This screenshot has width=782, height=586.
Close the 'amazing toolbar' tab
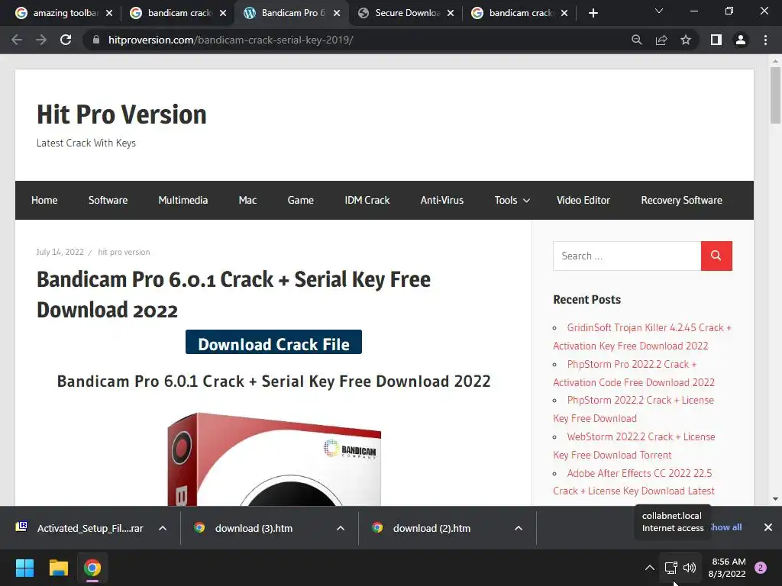[109, 13]
